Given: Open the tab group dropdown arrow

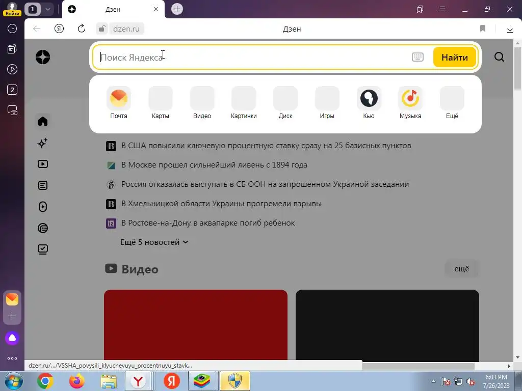Looking at the screenshot, I should coord(47,9).
